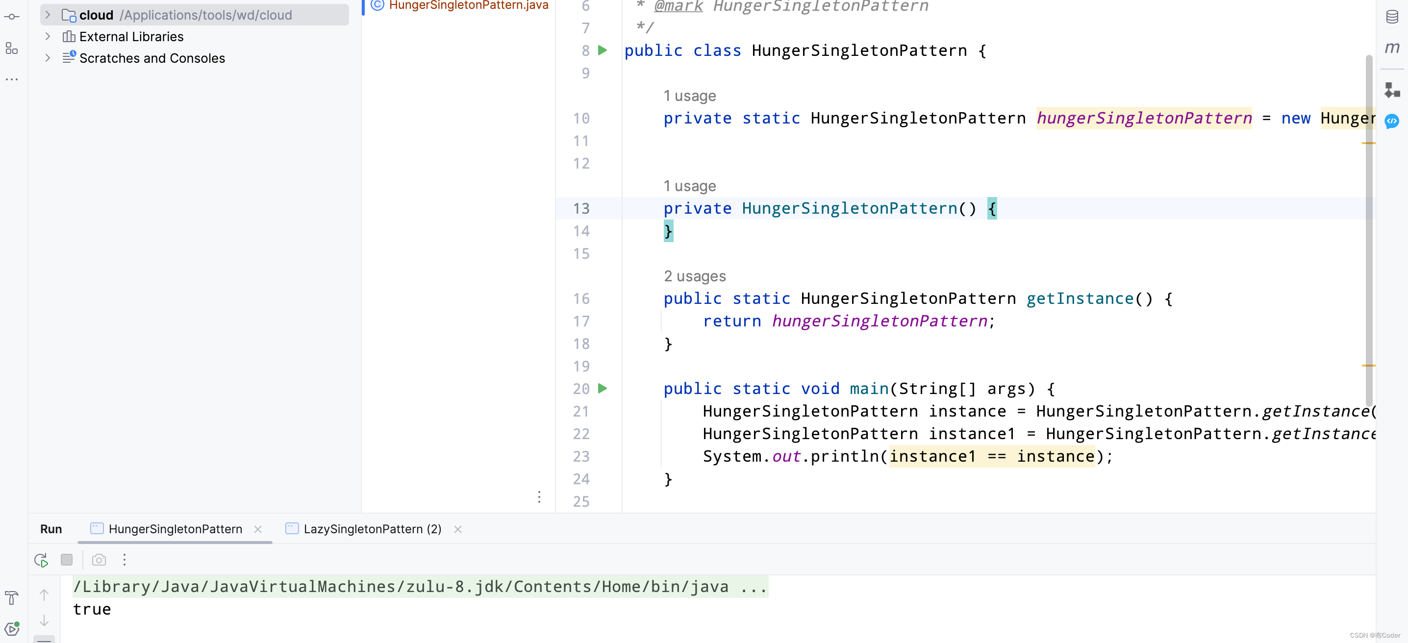Select the HungerSingletonPattern run tab
The image size is (1408, 643).
point(175,529)
